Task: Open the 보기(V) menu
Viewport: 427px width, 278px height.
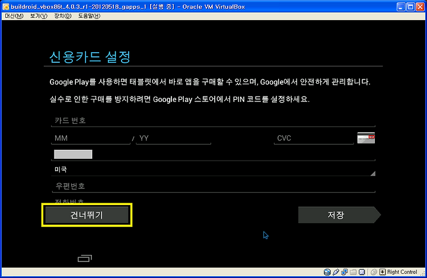Action: (x=39, y=16)
